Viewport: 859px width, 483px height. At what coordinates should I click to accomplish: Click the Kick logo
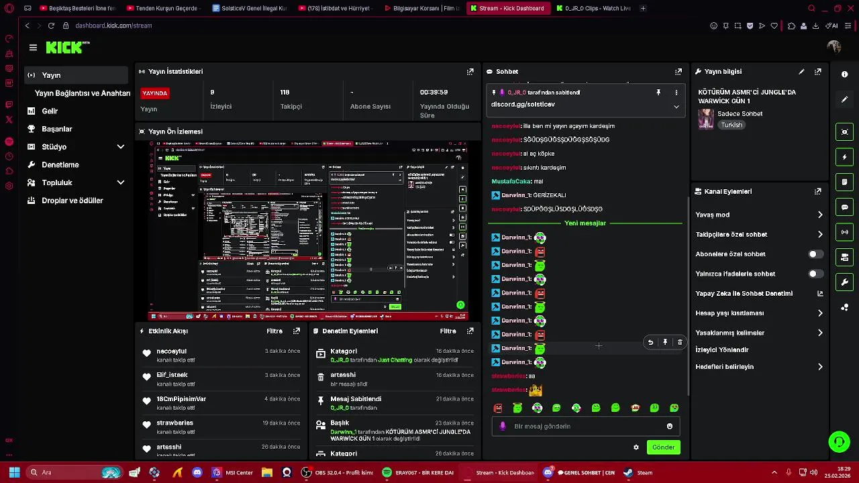[67, 47]
